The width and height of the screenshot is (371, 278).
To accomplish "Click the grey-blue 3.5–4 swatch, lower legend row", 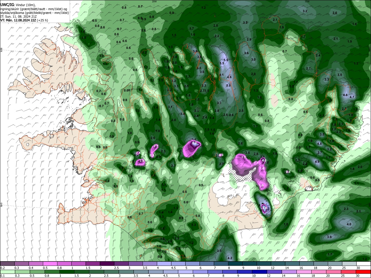I will (141, 272).
